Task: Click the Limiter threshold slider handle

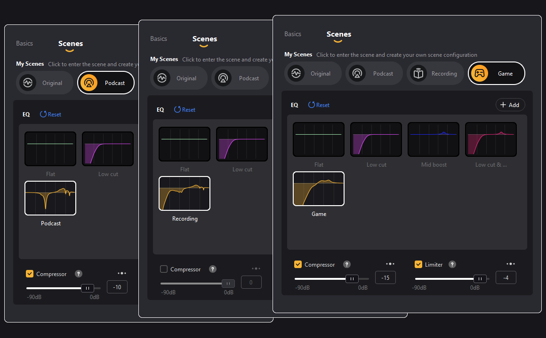Action: tap(480, 278)
